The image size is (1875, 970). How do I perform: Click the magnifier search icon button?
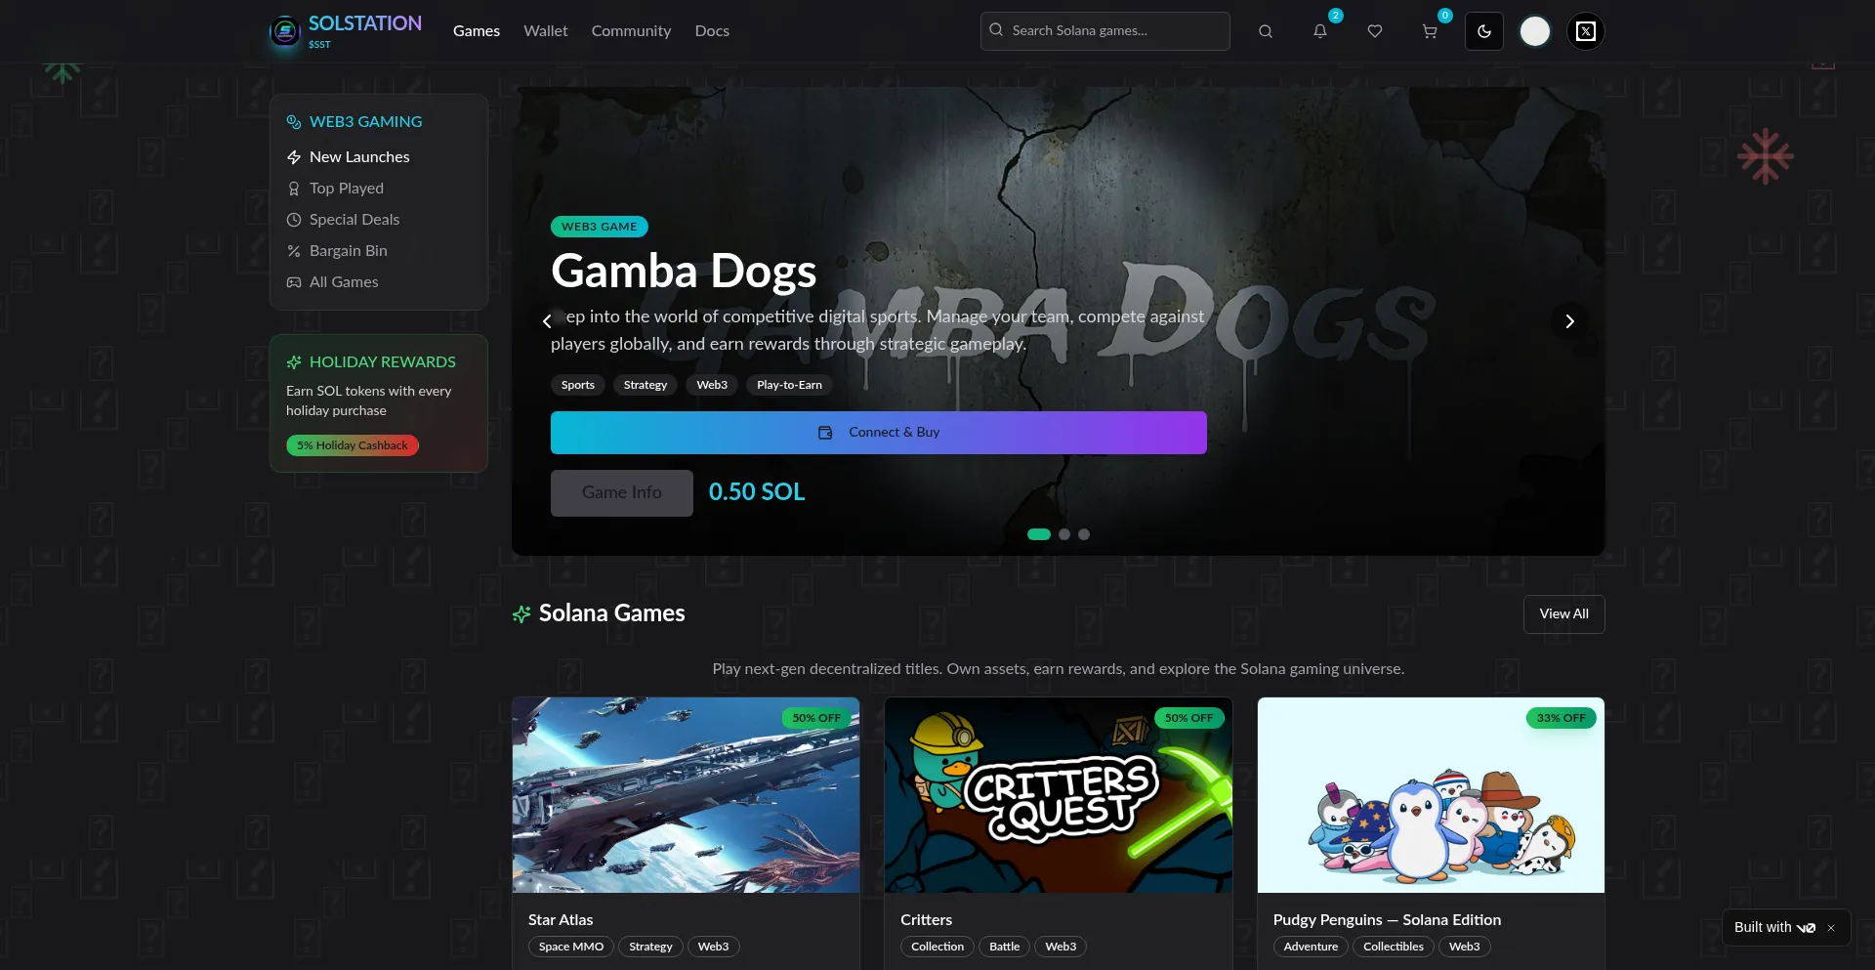tap(1266, 31)
